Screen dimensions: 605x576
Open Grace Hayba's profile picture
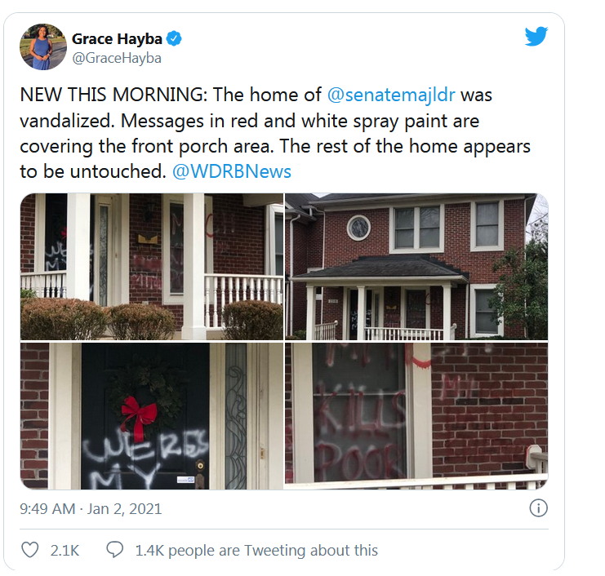43,47
